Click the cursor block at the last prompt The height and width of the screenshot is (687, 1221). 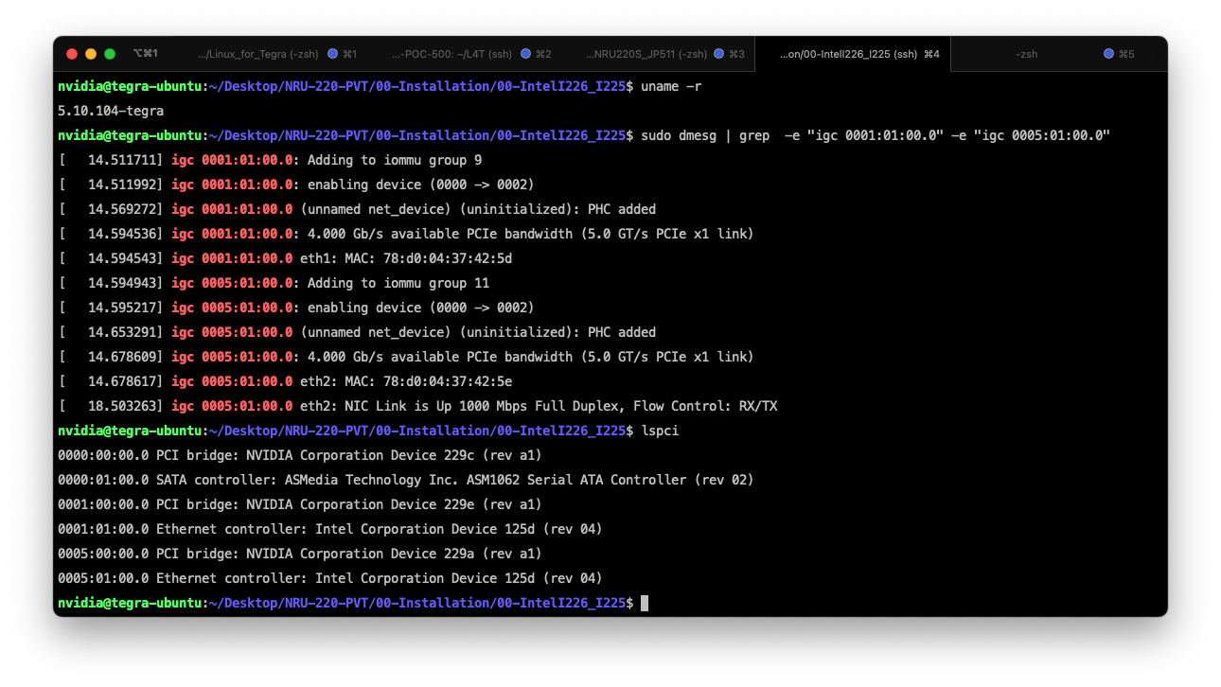(x=645, y=603)
